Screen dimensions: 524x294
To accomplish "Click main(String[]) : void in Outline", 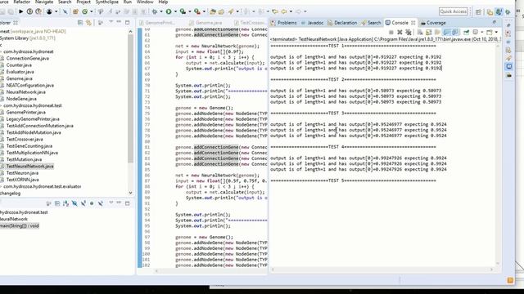I will pos(20,226).
